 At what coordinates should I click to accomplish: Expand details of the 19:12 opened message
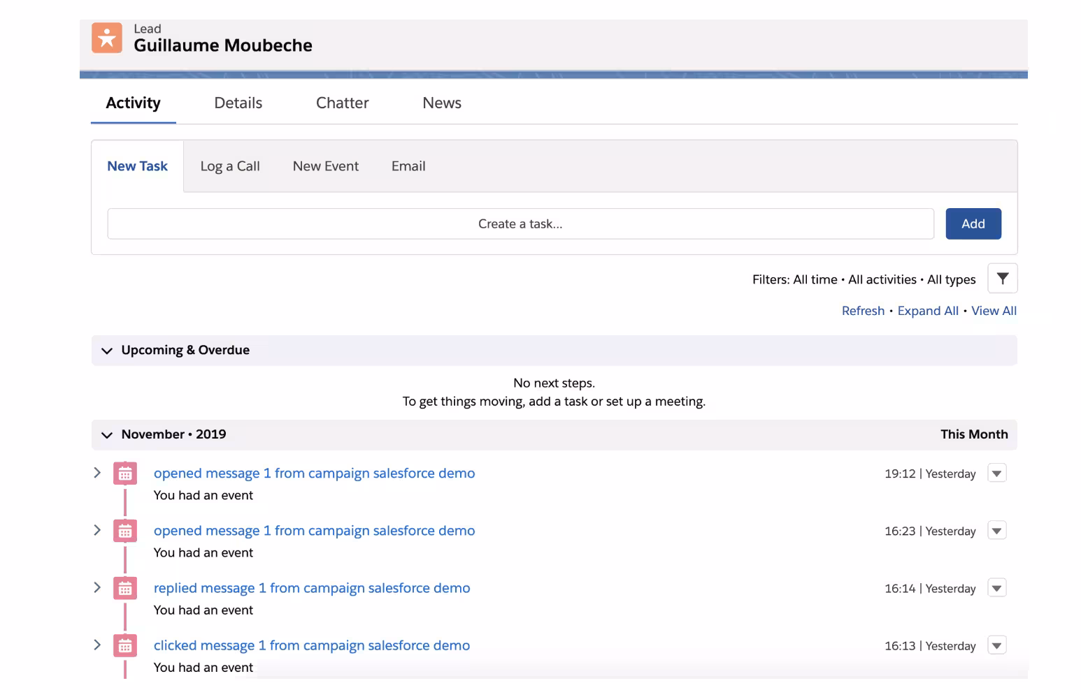97,473
